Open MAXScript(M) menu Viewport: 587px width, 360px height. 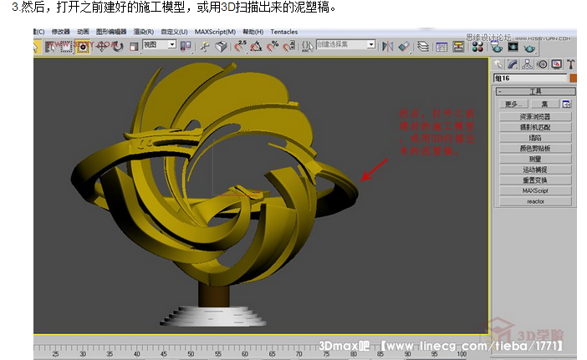tap(215, 32)
